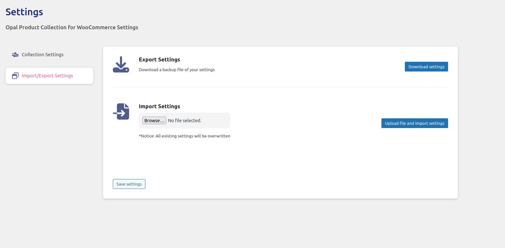Click the Import Settings heading

pos(159,106)
